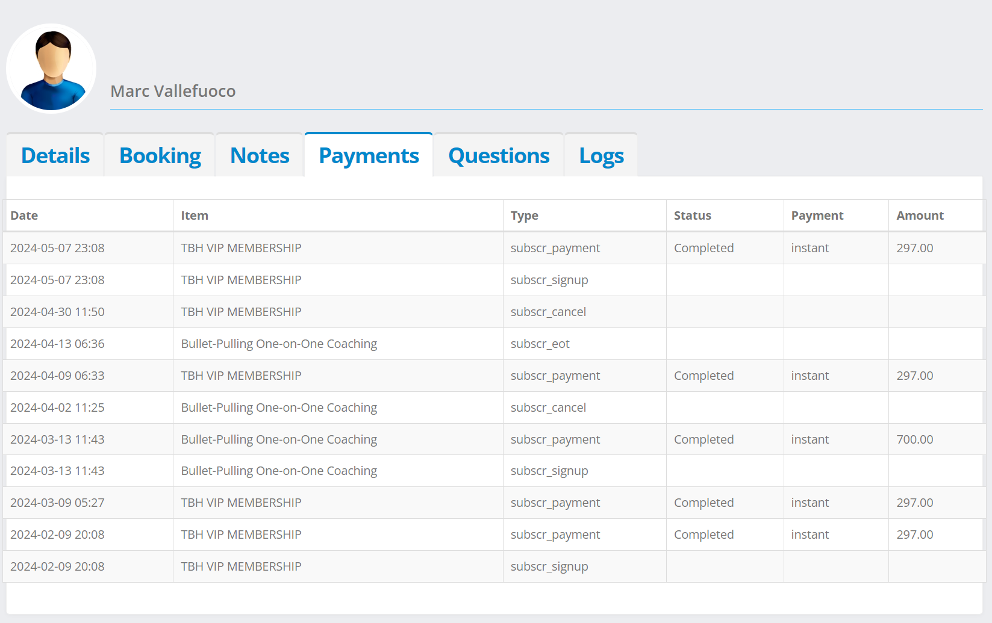Open the Notes tab
This screenshot has height=623, width=992.
(260, 156)
